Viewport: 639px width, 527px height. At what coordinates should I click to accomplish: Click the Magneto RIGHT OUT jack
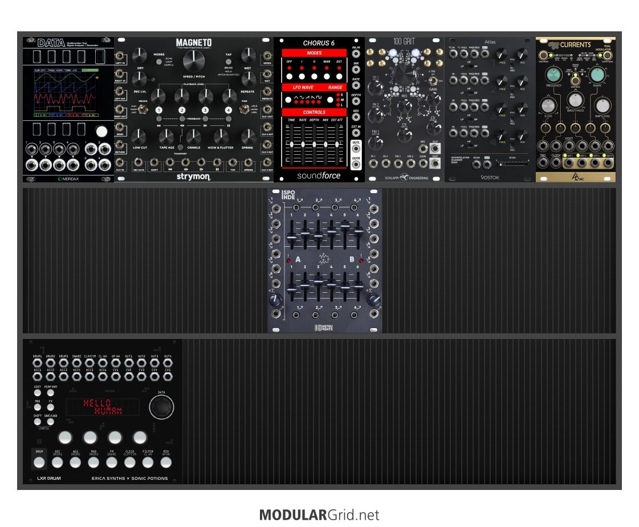pos(120,109)
